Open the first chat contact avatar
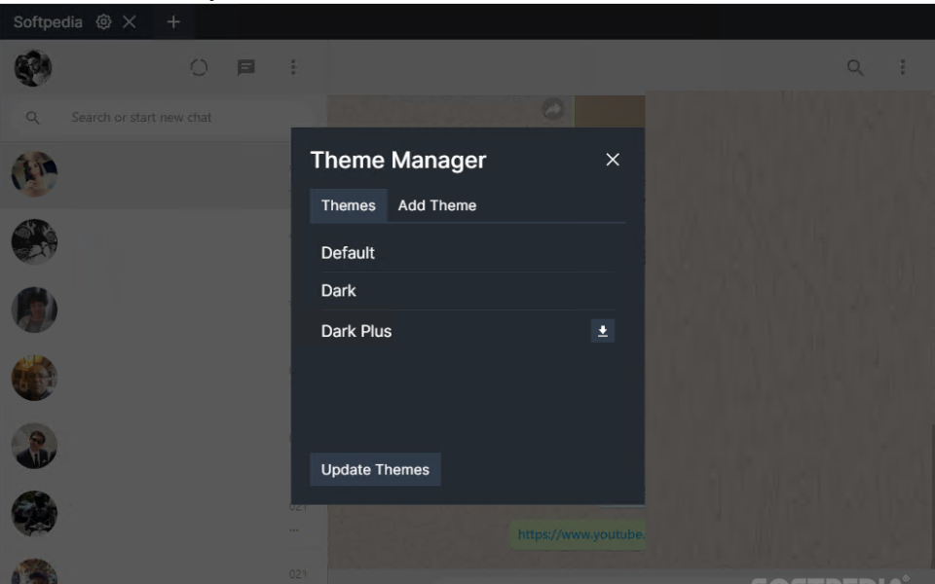This screenshot has width=935, height=584. (x=34, y=174)
